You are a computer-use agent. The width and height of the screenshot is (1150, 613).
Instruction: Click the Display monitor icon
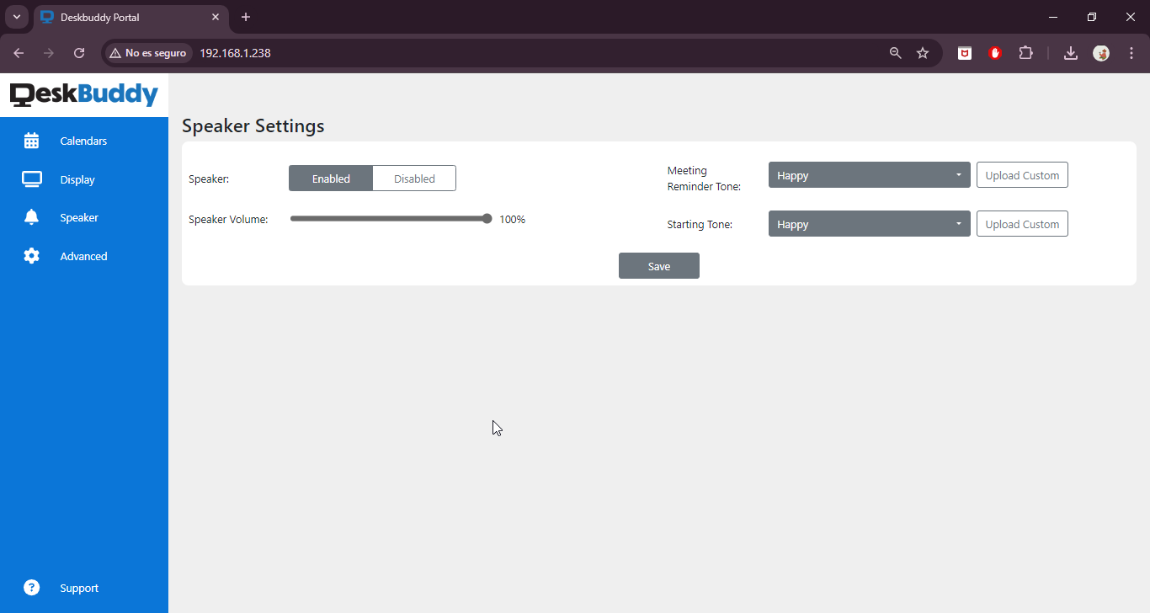32,179
